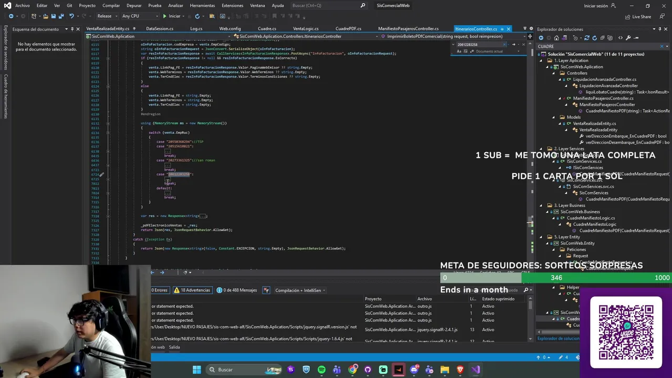This screenshot has height=378, width=672.
Task: Undo the last edit from the toolbar
Action: tap(71, 16)
